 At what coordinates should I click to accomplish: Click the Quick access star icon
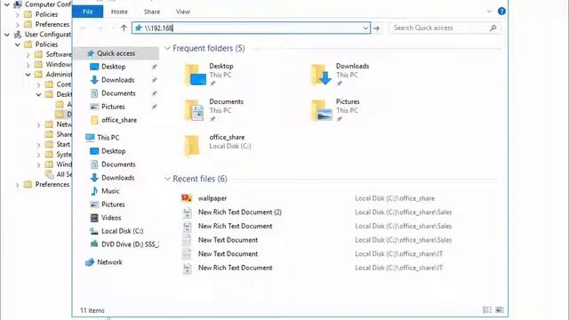(91, 53)
